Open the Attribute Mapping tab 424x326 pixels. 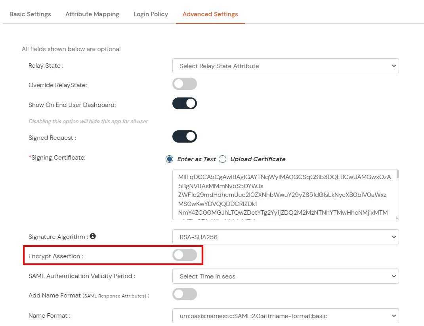[x=92, y=14]
